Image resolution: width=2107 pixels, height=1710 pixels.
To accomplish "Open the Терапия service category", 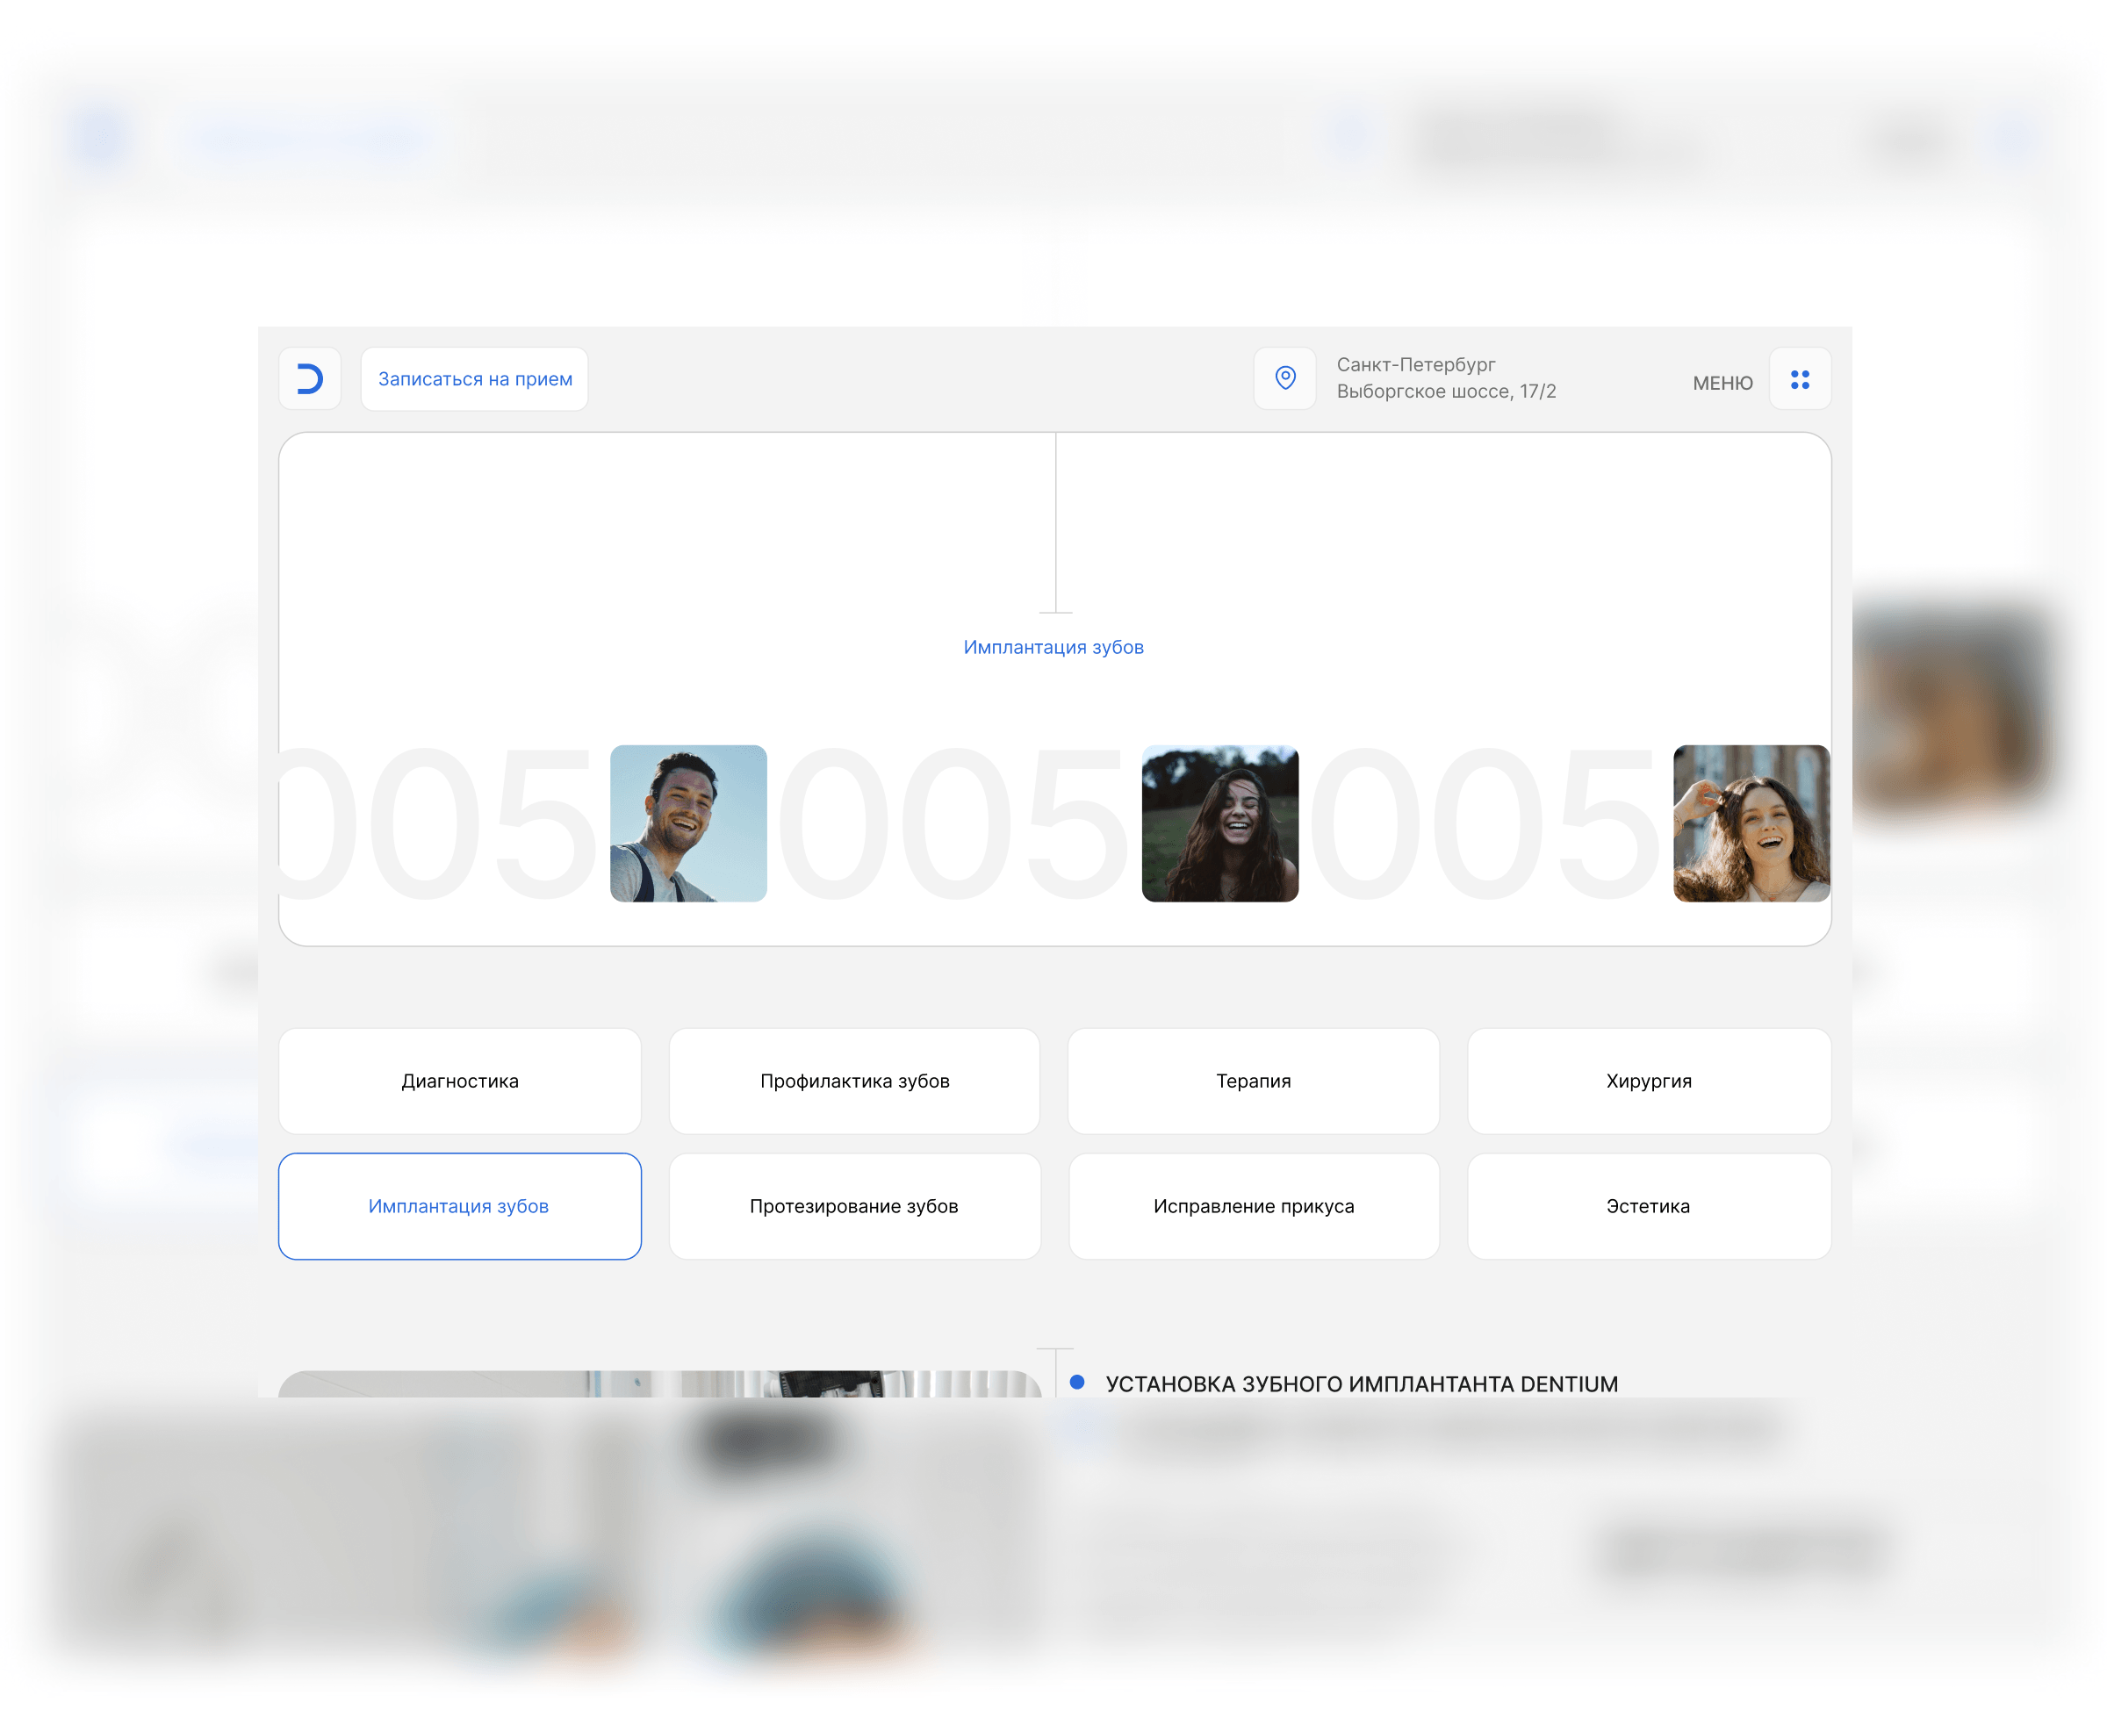I will pyautogui.click(x=1252, y=1081).
